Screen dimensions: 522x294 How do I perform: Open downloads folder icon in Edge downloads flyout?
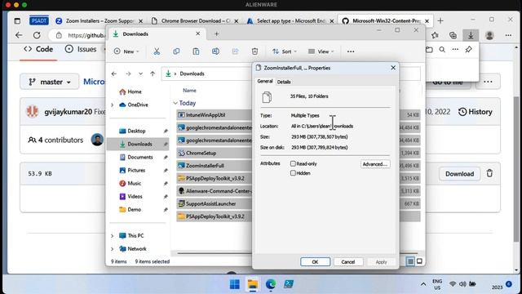429,50
